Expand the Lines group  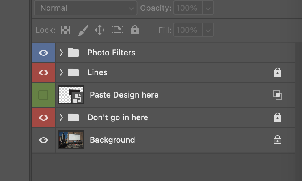click(x=61, y=72)
